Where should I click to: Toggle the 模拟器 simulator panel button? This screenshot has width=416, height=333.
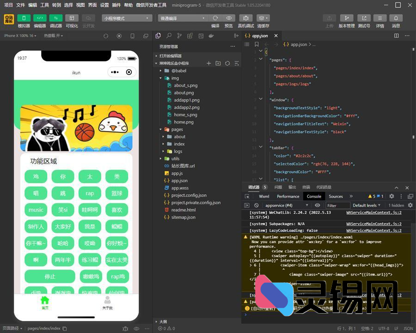pyautogui.click(x=24, y=18)
